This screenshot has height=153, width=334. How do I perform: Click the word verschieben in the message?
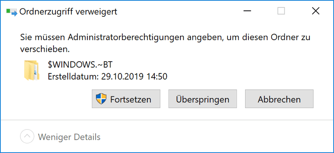[x=45, y=49]
